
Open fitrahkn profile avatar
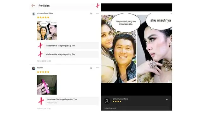[34, 68]
